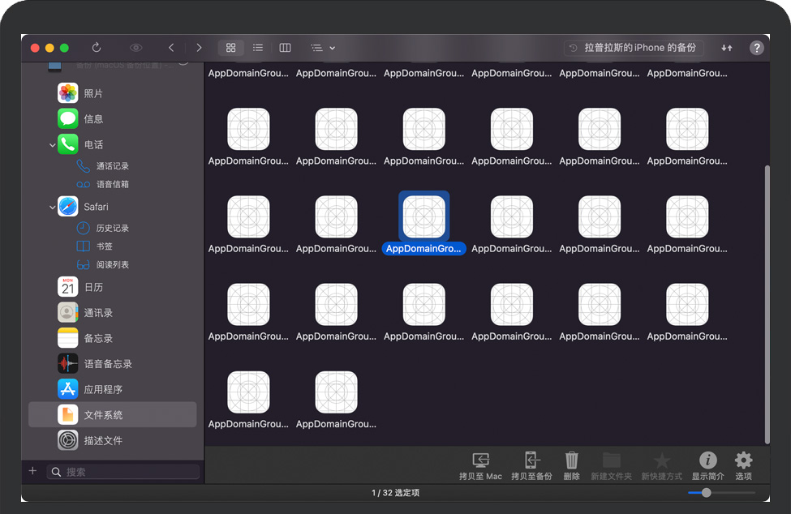Viewport: 791px width, 514px height.
Task: Select 通话记录 under 电话
Action: (112, 166)
